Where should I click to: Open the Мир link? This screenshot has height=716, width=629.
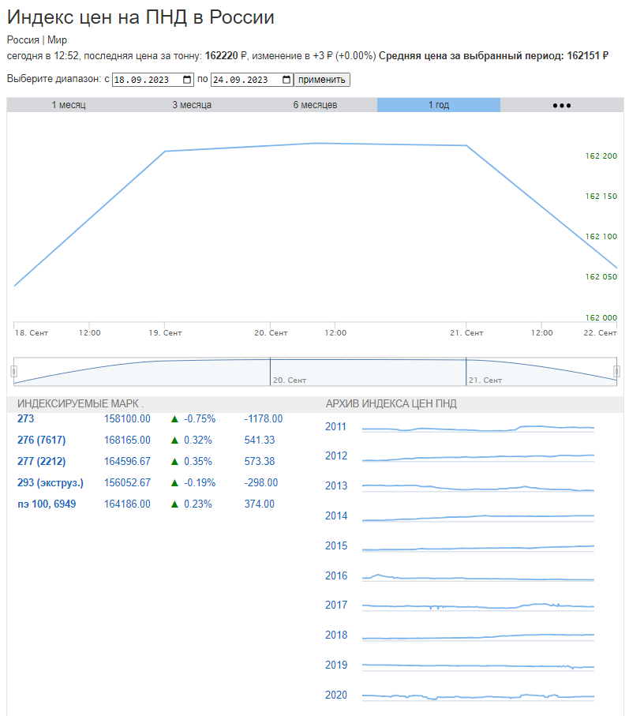(57, 40)
